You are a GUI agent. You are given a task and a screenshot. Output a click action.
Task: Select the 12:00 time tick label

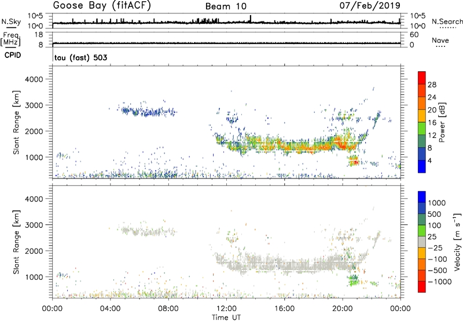point(226,309)
